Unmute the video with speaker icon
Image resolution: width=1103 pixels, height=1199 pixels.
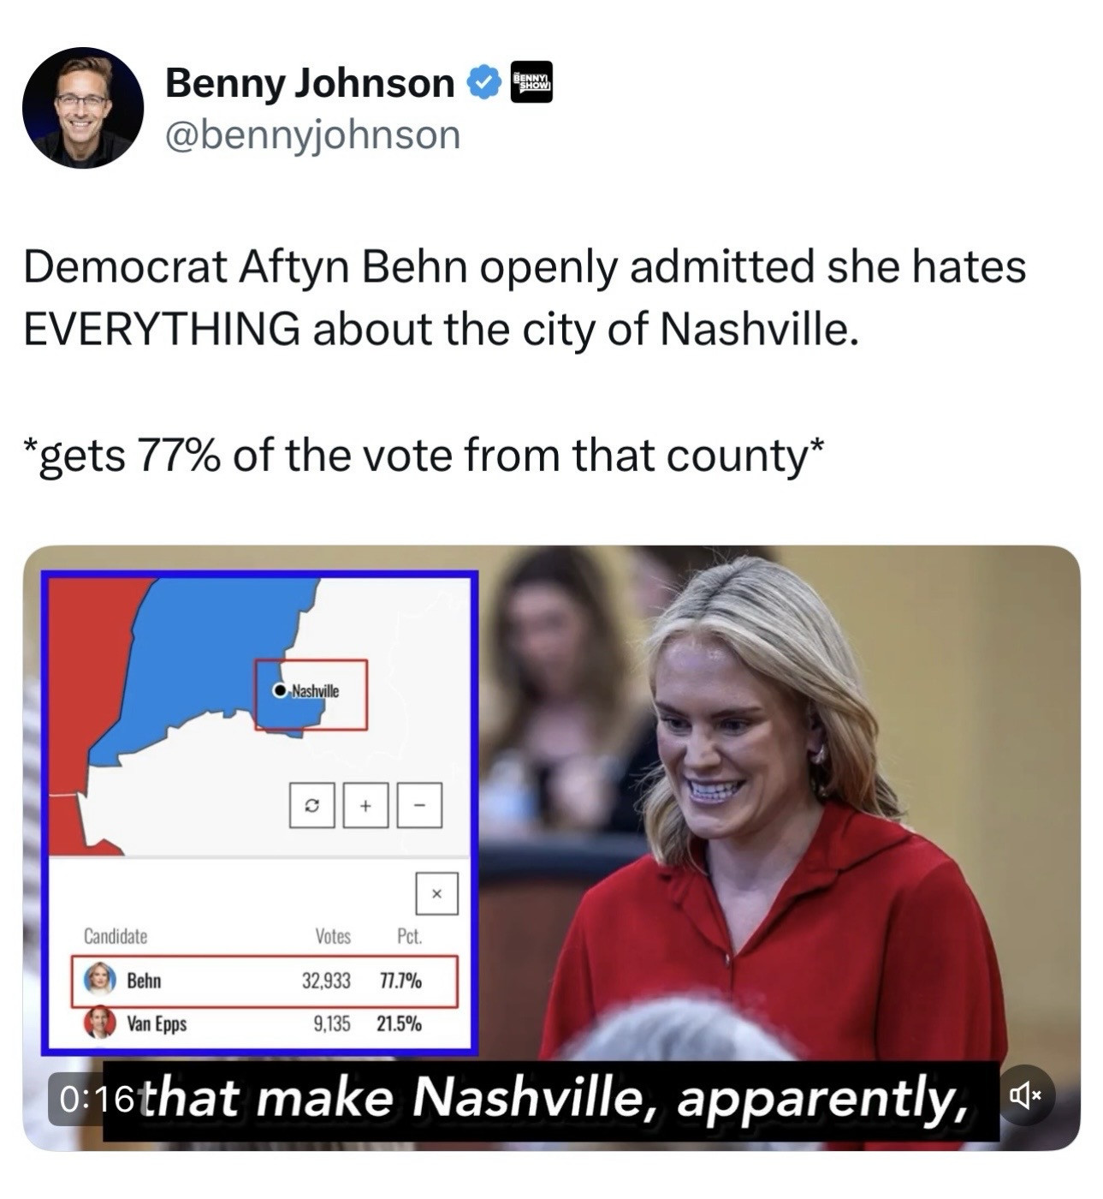click(x=1026, y=1095)
